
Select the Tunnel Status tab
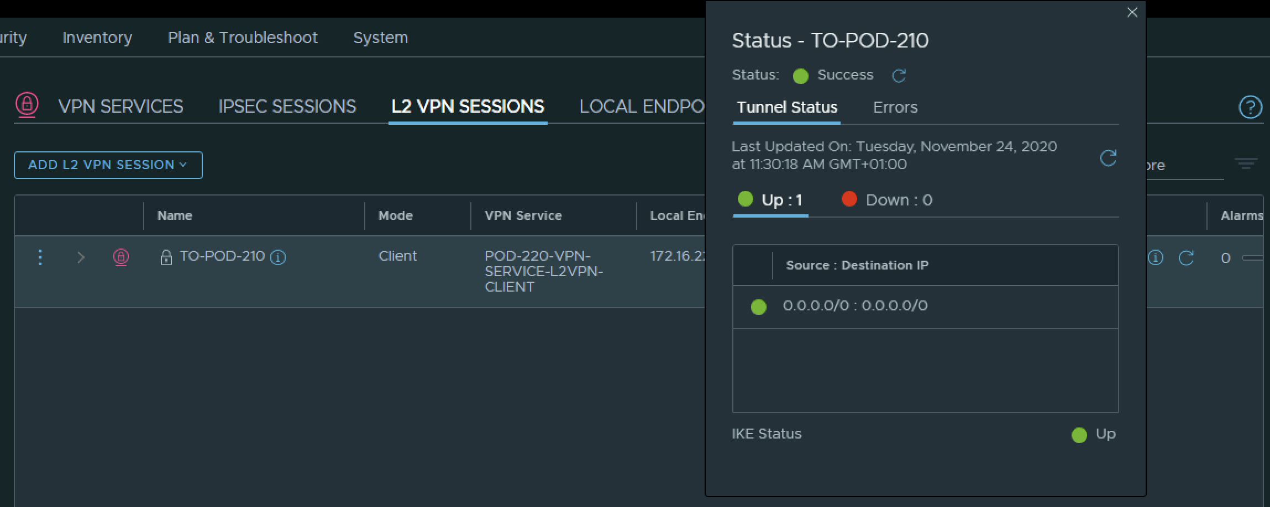pos(787,107)
